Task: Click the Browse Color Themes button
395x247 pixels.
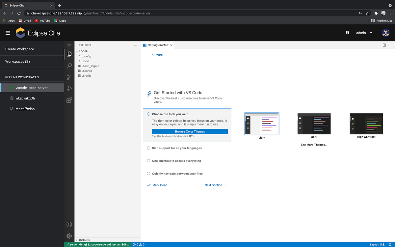Action: point(190,131)
